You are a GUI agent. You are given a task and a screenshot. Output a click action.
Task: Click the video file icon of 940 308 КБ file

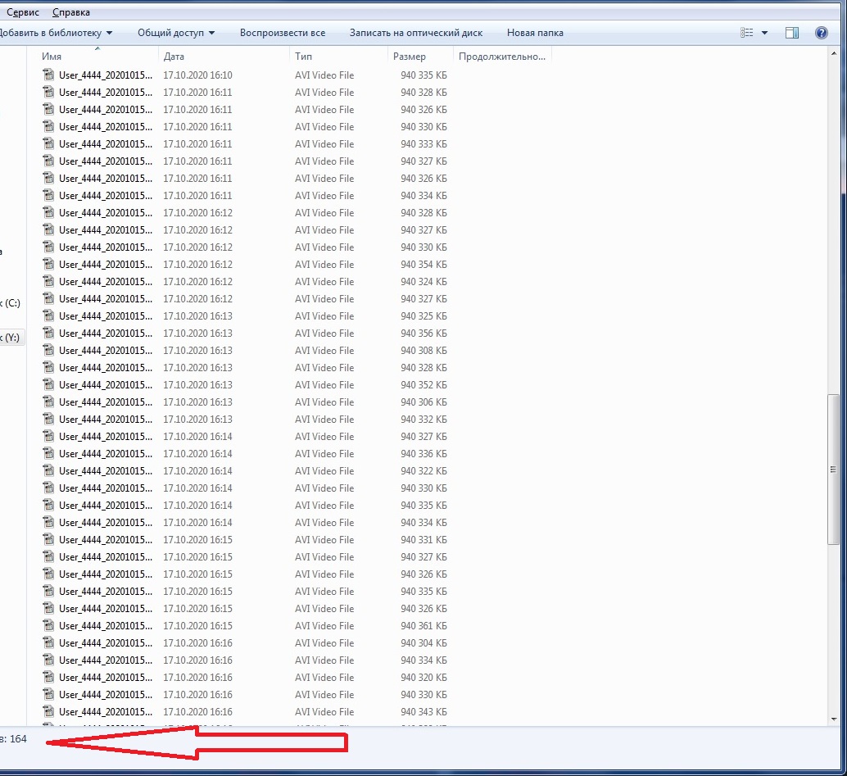tap(48, 351)
